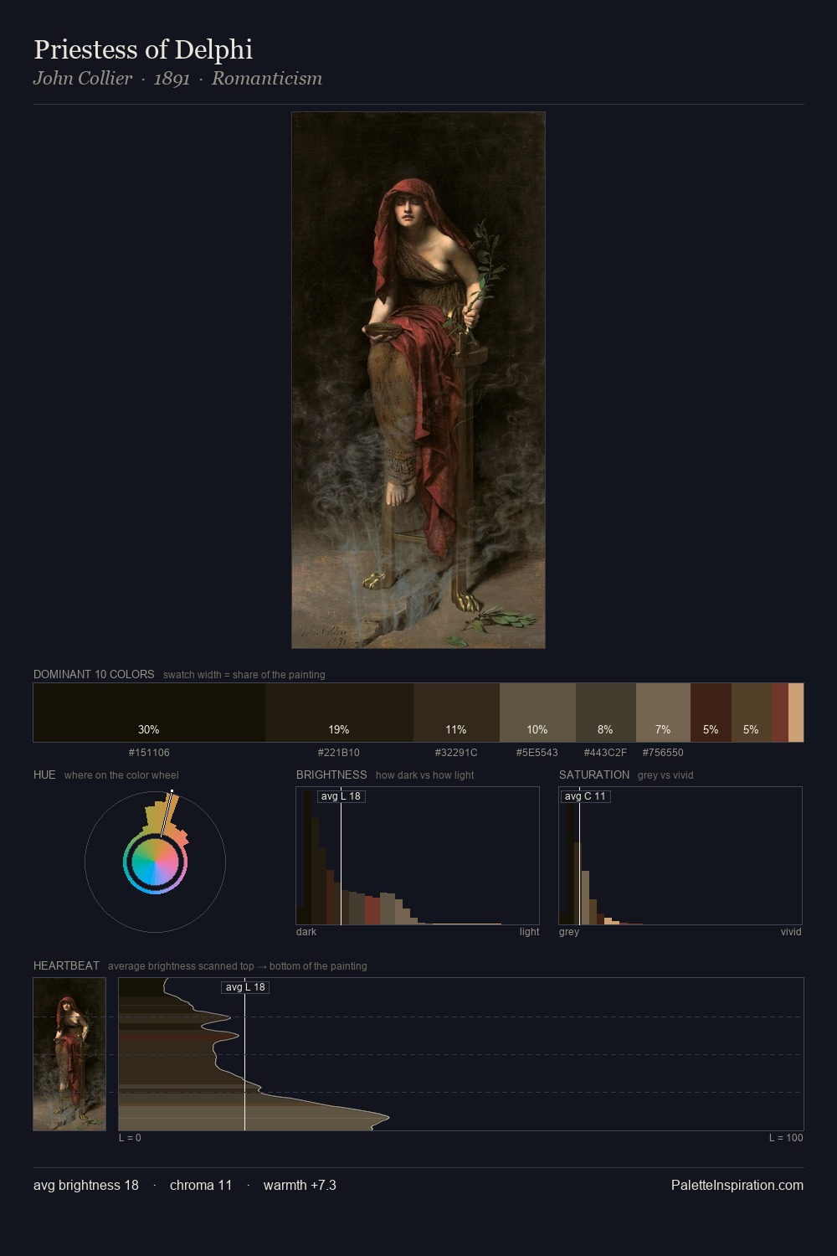Click the Priestess of Delphi title
The height and width of the screenshot is (1256, 837).
click(143, 49)
